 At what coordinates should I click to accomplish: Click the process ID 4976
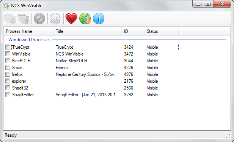point(129,74)
